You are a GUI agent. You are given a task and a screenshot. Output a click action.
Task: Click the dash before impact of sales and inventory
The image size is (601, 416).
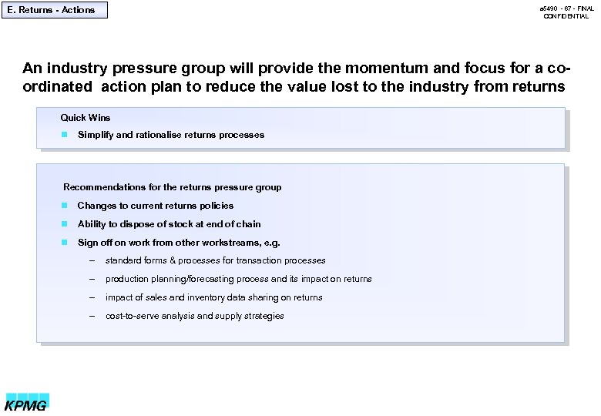coord(92,297)
